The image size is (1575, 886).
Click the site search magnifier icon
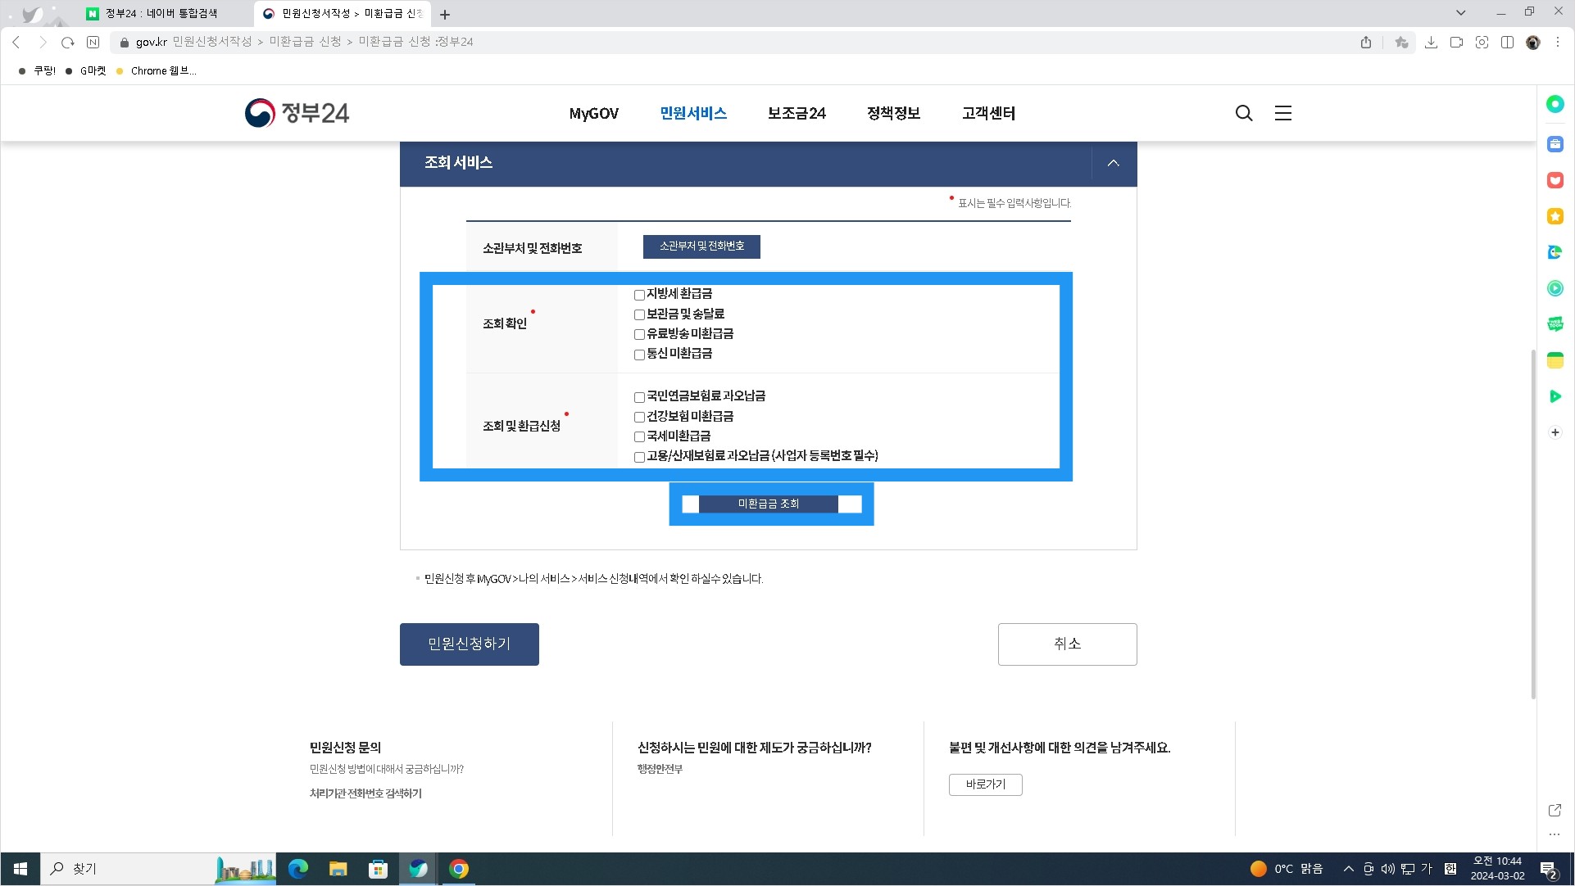click(1243, 113)
